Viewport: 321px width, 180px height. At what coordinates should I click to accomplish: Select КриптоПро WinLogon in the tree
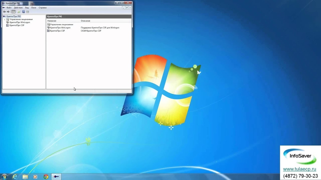[20, 22]
